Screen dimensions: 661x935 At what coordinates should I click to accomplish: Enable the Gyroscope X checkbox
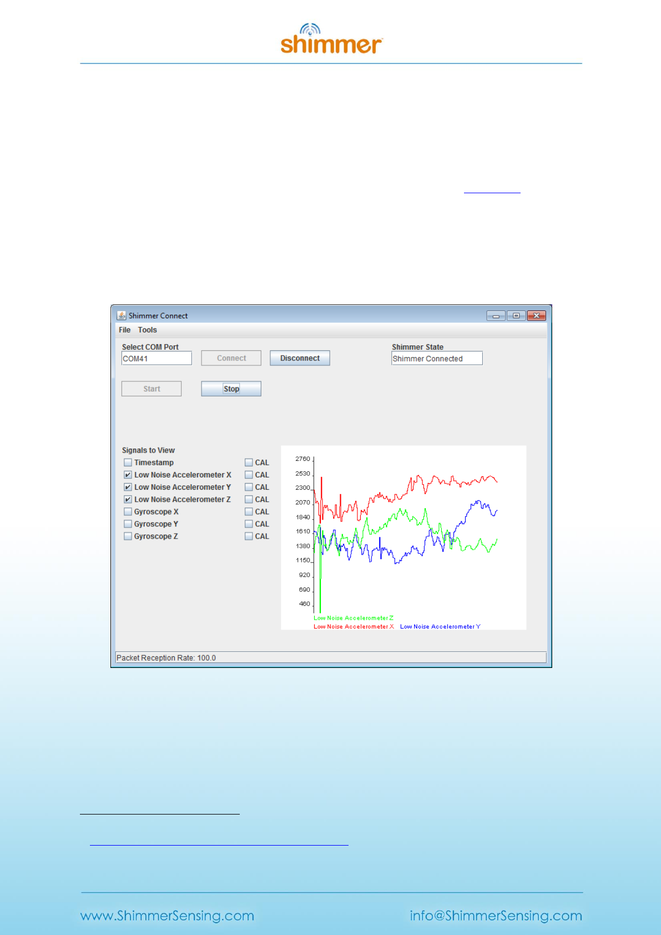click(128, 511)
